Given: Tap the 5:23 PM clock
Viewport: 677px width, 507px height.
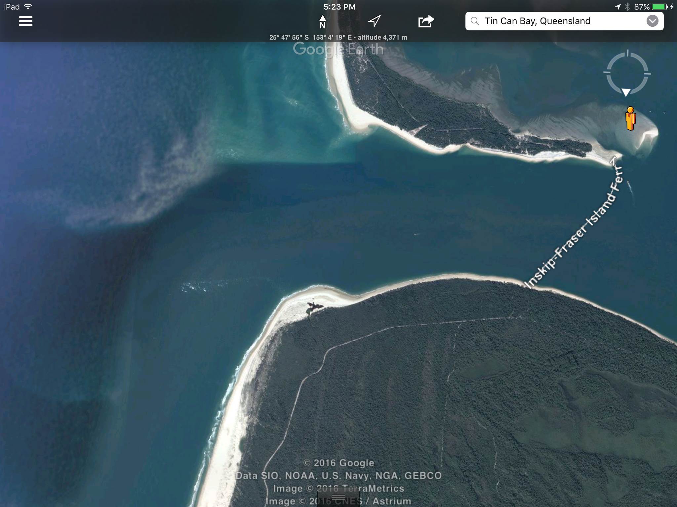Looking at the screenshot, I should [339, 7].
